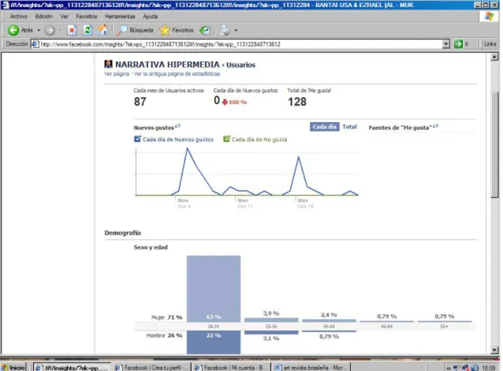Click help mark next to Nuevos gustos
Viewport: 503px width, 371px height.
(x=177, y=126)
